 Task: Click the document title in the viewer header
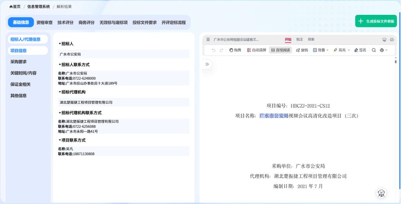[236, 39]
